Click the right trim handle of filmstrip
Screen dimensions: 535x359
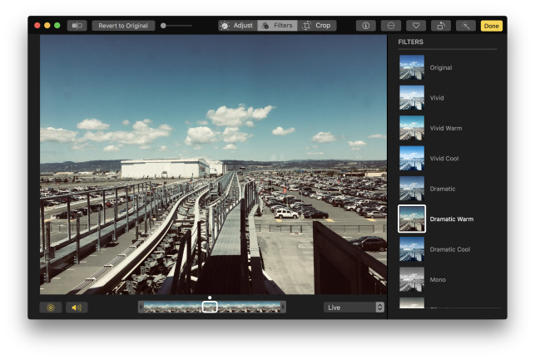[x=283, y=307]
